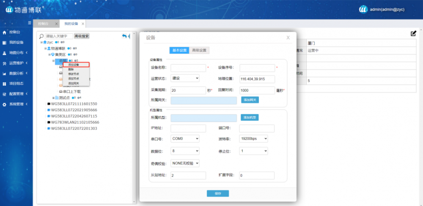The height and width of the screenshot is (206, 423).
Task: Click the 设备名称 input field
Action: [x=188, y=68]
